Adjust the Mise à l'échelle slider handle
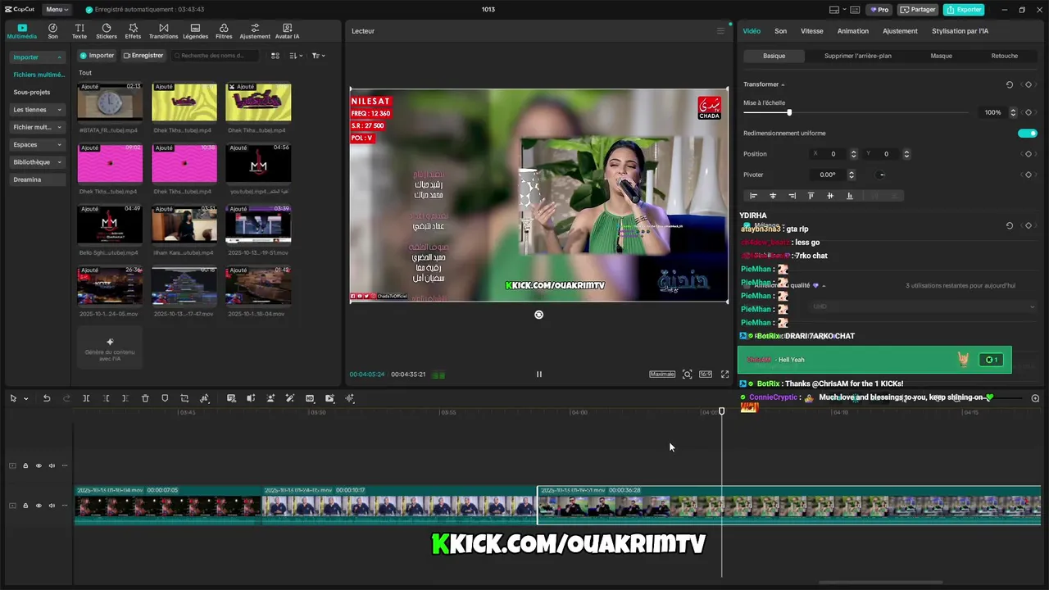 (789, 112)
